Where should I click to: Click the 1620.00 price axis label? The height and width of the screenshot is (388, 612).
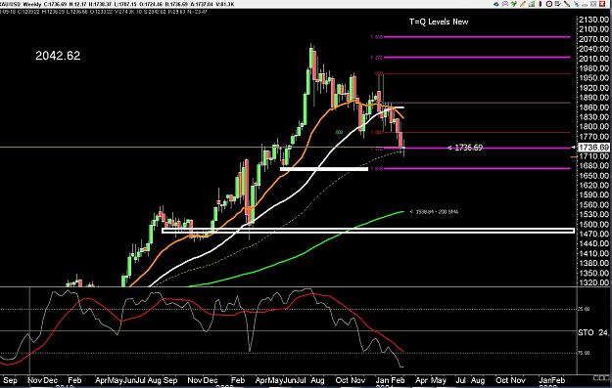(594, 186)
